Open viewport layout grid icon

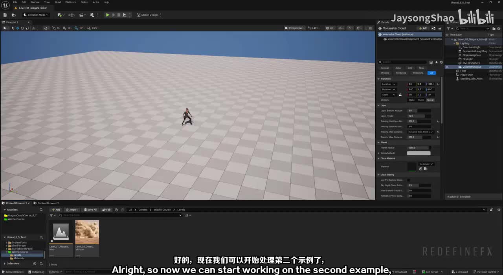click(370, 28)
